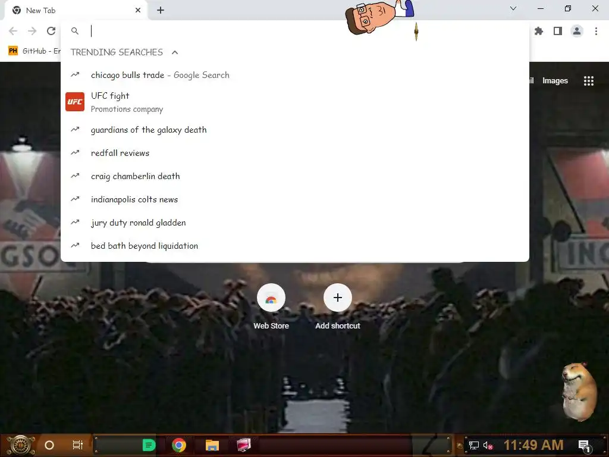Open the steampunk Start button

click(21, 445)
